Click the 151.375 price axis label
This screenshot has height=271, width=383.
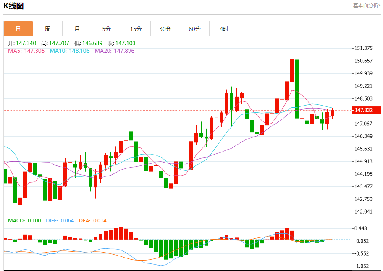coord(364,49)
